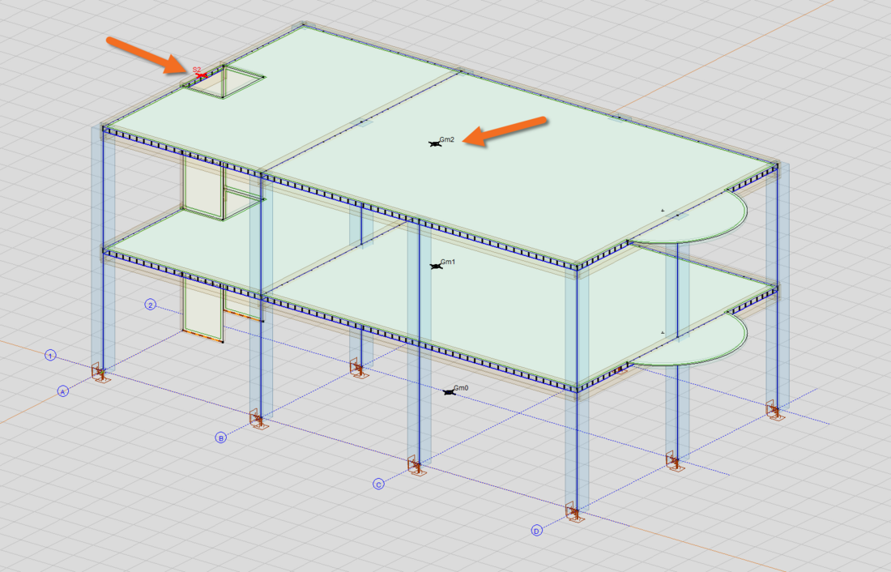Click the support symbol at grid C
The width and height of the screenshot is (891, 572).
(416, 468)
